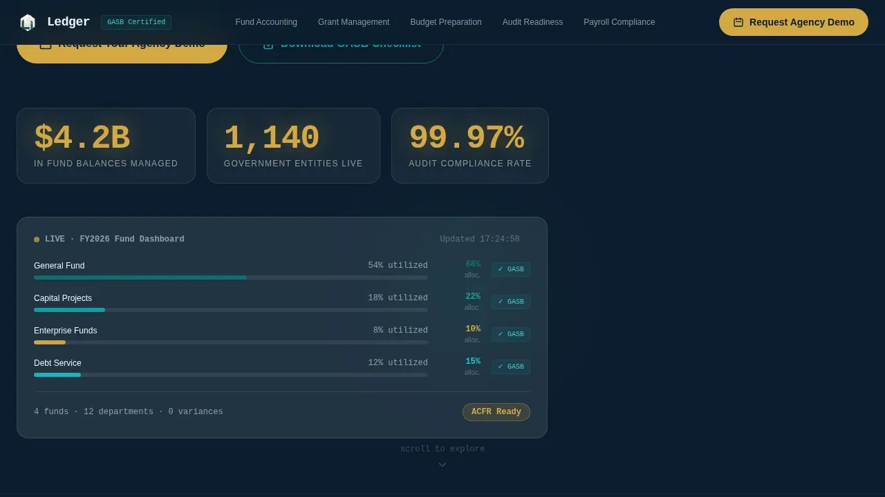Click the 99.97% audit compliance rate card
Image resolution: width=885 pixels, height=497 pixels.
coord(470,146)
